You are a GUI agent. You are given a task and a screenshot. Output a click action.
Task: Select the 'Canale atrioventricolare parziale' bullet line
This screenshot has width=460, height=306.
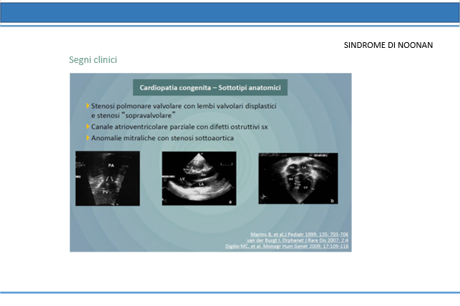pyautogui.click(x=180, y=127)
